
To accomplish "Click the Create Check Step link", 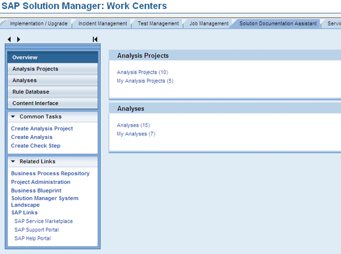I will click(36, 146).
